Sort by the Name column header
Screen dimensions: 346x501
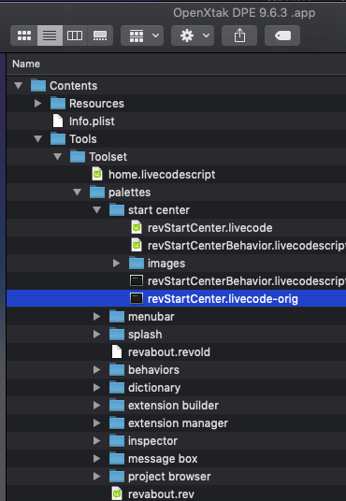click(x=26, y=64)
